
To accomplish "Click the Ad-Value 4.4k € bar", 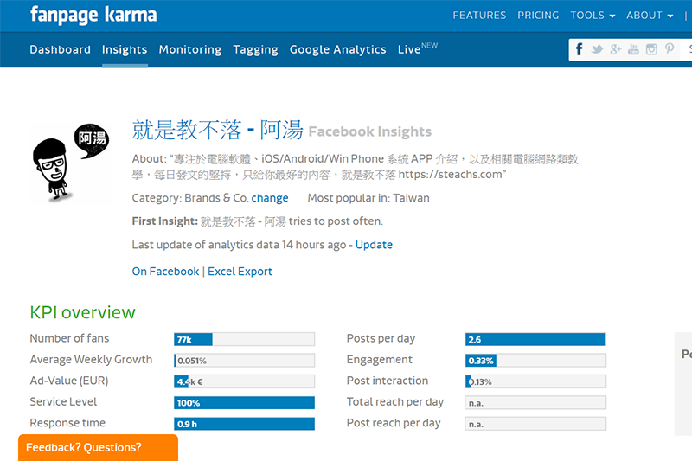I will (244, 381).
